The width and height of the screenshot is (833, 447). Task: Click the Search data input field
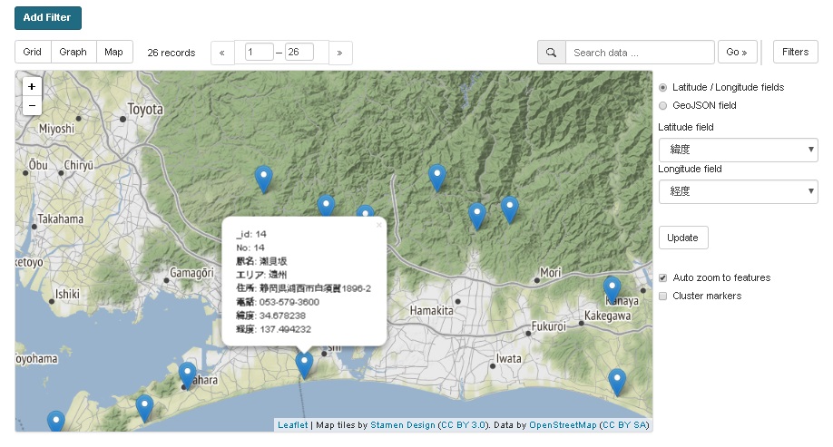point(640,53)
